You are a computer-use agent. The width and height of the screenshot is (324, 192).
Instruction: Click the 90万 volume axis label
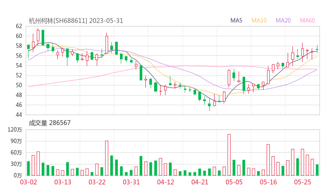coord(16,141)
